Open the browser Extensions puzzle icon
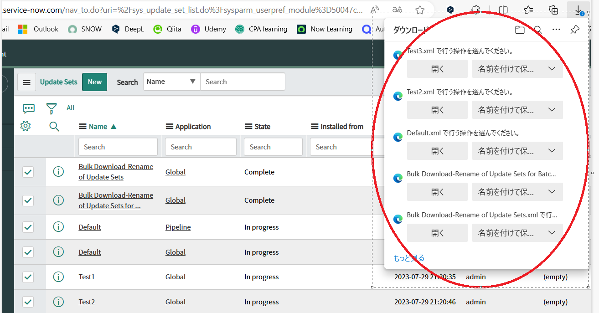599x313 pixels. click(x=475, y=10)
